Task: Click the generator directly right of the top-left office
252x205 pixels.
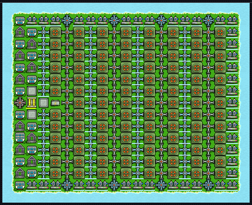Action: 32,20
